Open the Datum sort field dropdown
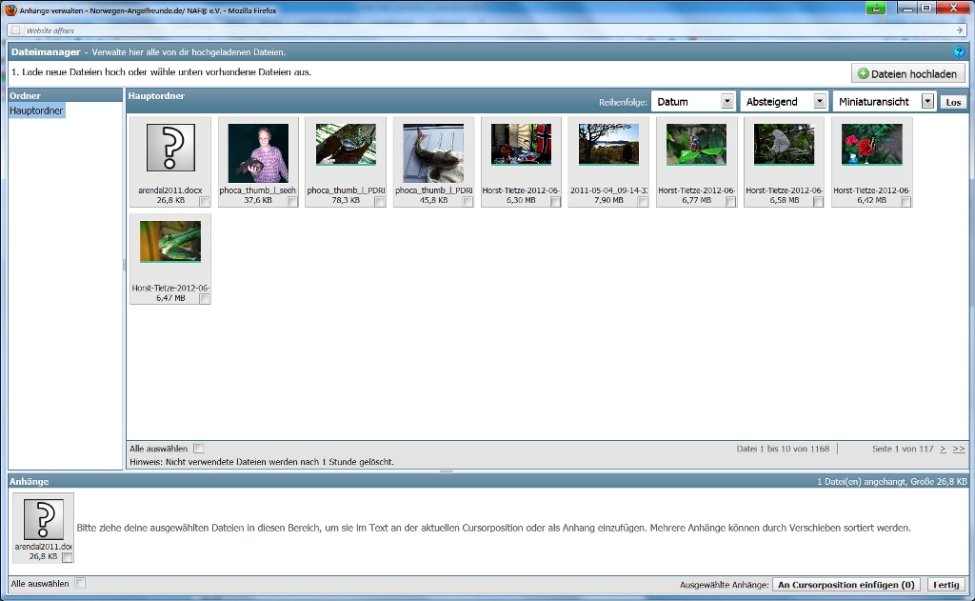 point(727,101)
